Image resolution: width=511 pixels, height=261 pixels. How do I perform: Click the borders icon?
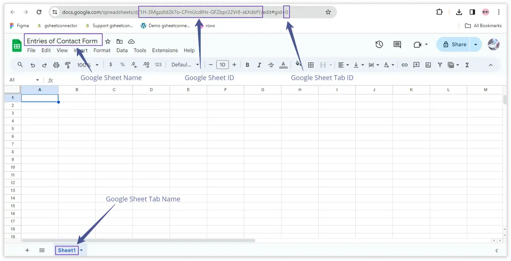pos(311,65)
